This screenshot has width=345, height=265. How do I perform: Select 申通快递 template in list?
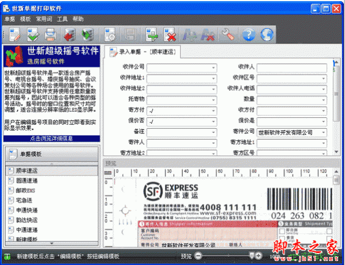[x=52, y=210]
